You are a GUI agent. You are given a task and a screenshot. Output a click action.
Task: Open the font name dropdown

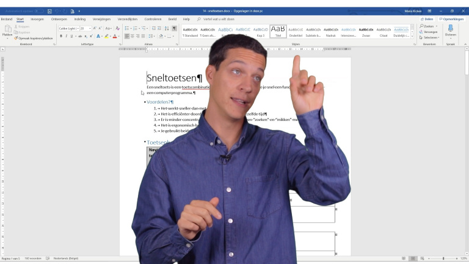[x=78, y=28]
